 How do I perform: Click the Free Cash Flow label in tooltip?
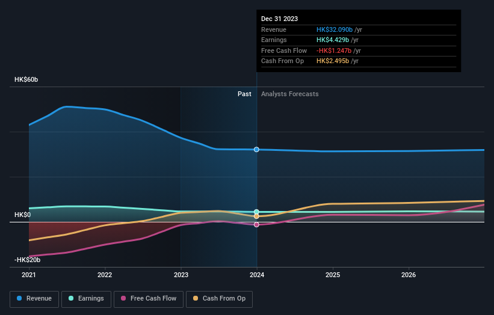(x=284, y=50)
